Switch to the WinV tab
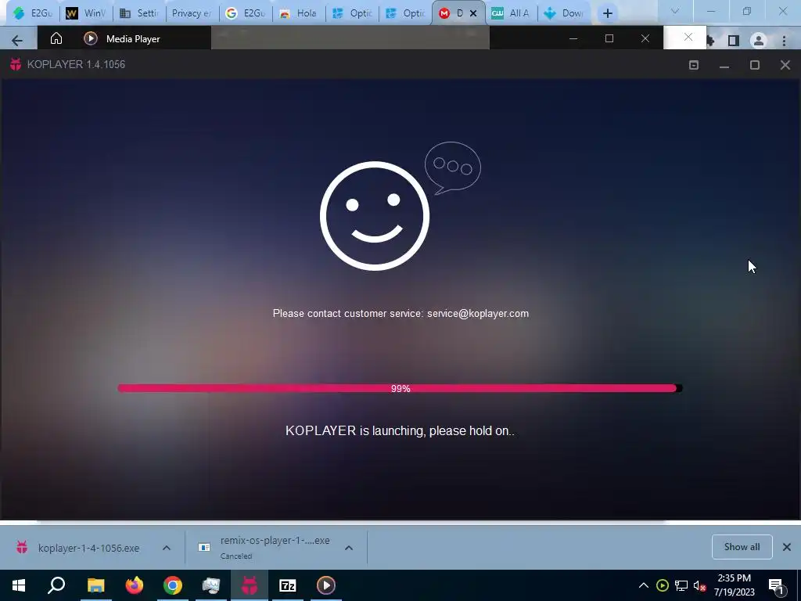The width and height of the screenshot is (801, 601). click(x=86, y=13)
